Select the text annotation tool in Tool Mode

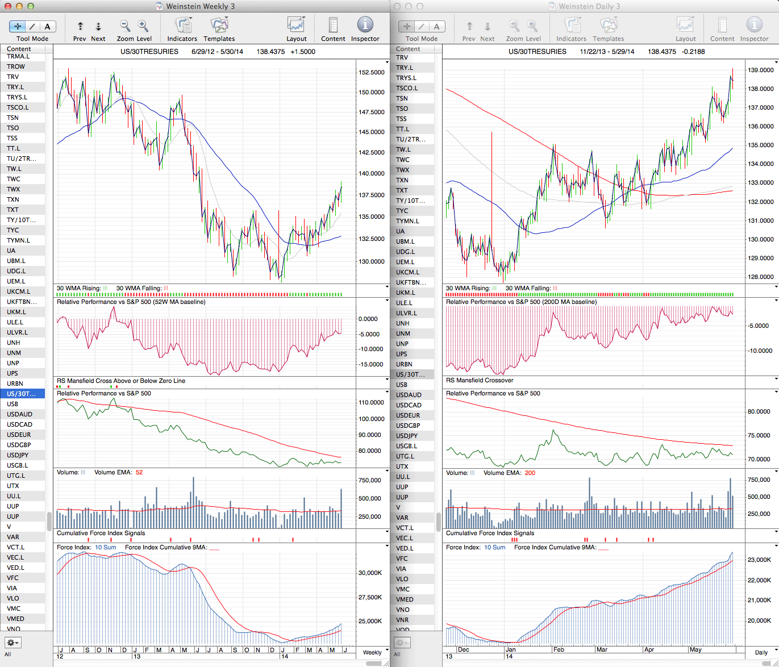coord(47,26)
